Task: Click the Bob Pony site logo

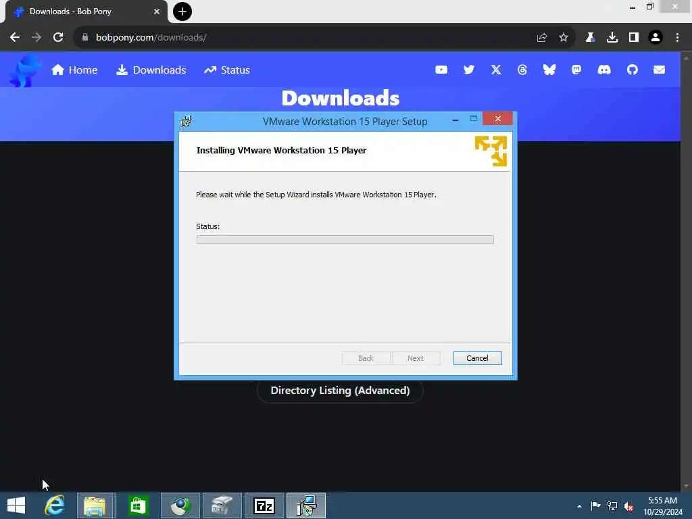Action: pyautogui.click(x=25, y=70)
